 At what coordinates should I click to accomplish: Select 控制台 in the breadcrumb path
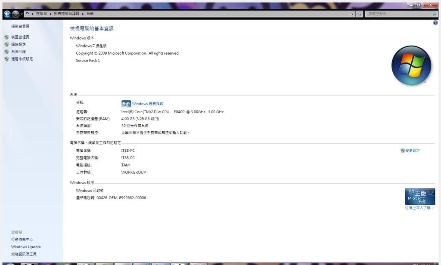[42, 14]
